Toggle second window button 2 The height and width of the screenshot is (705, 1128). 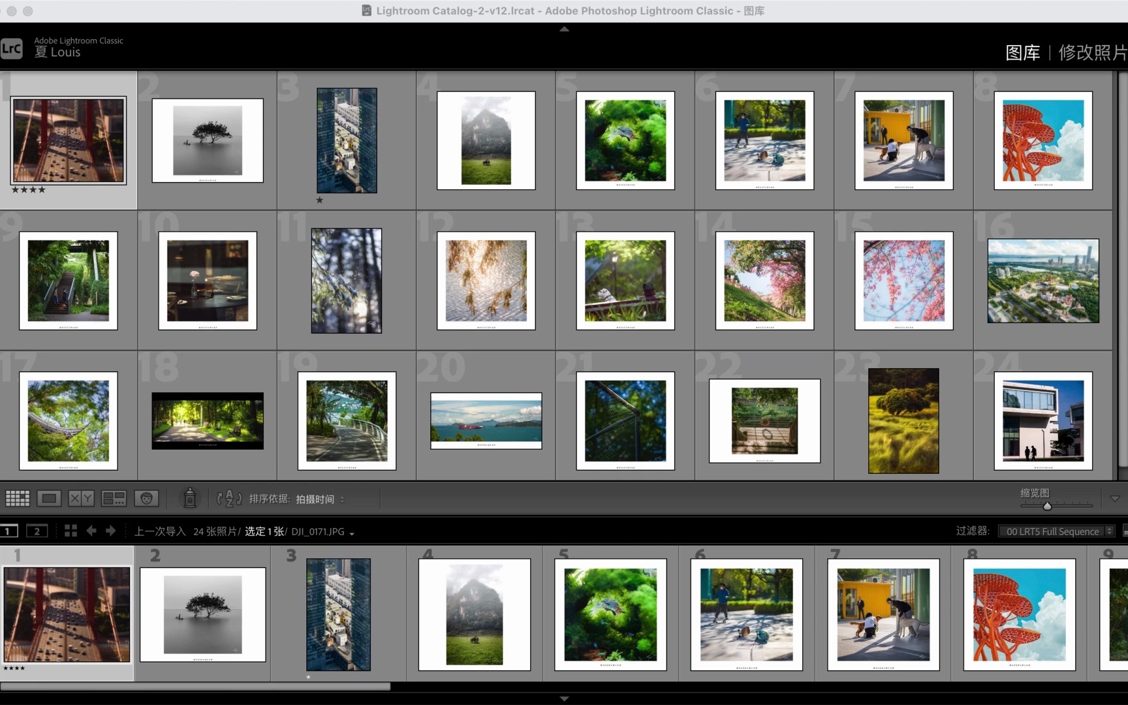[37, 531]
